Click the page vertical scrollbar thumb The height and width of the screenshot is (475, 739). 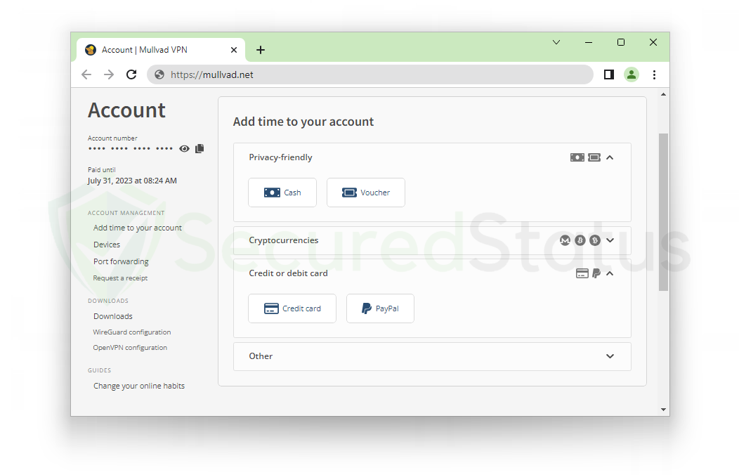point(664,212)
